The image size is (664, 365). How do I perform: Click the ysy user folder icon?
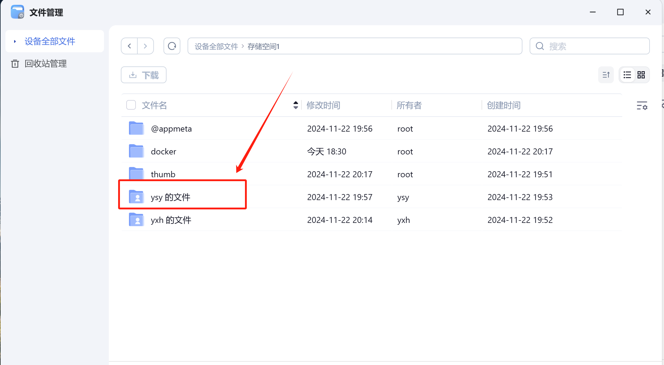[x=136, y=197]
